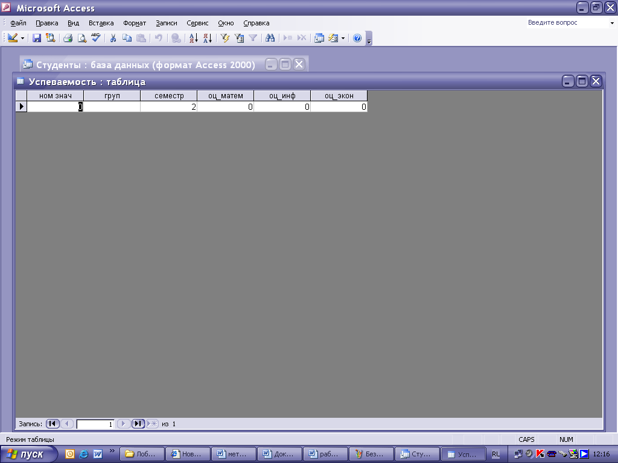Paste using the clipboard icon
Screen dimensions: 618x463
(x=141, y=38)
